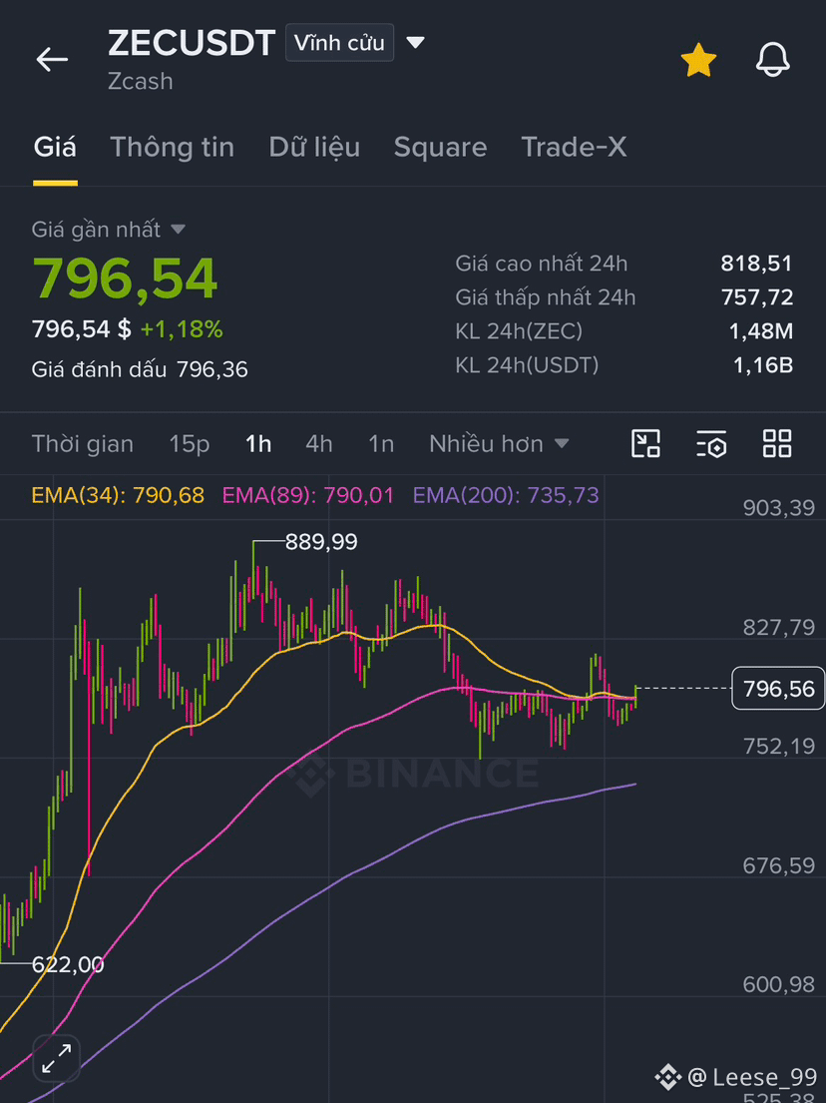Tap the 600,98 price axis label
The height and width of the screenshot is (1103, 826).
(779, 984)
